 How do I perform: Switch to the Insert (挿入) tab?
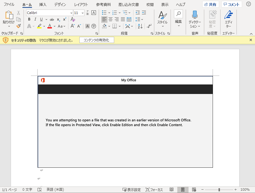click(x=43, y=4)
